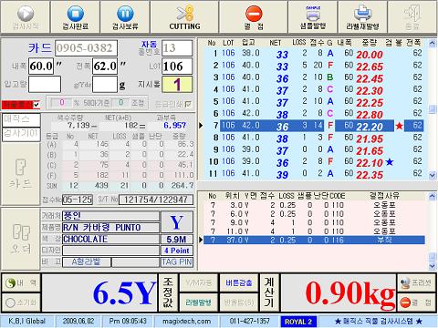
Task: Toggle the 등급인쇄 checkbox
Action: coord(188,105)
